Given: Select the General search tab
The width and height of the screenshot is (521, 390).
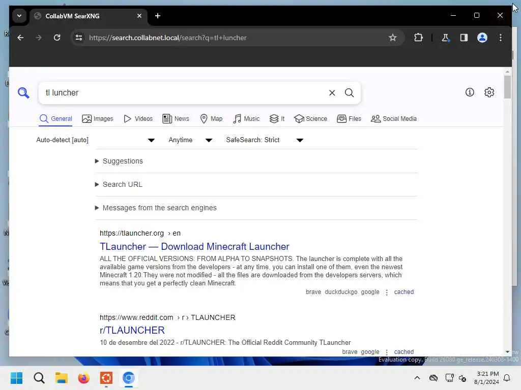Looking at the screenshot, I should [x=55, y=119].
